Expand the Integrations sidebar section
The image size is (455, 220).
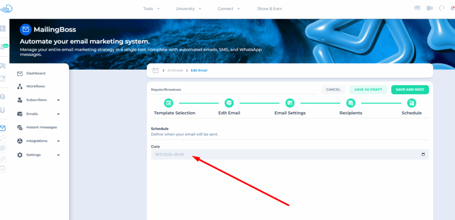click(x=58, y=141)
